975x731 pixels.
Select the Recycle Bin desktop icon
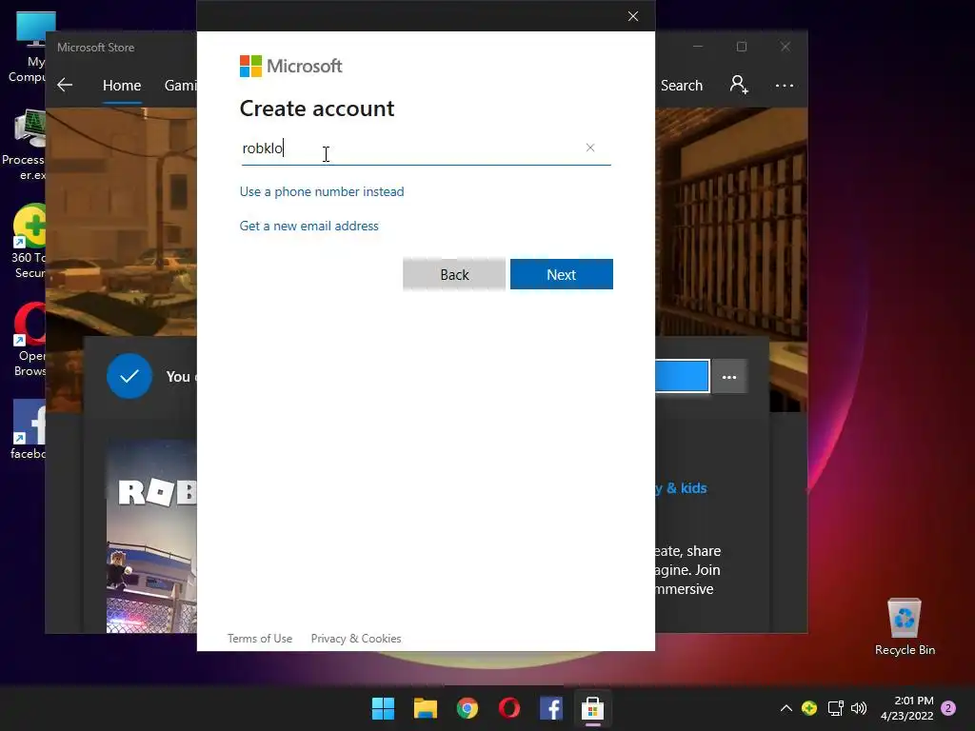click(x=905, y=627)
